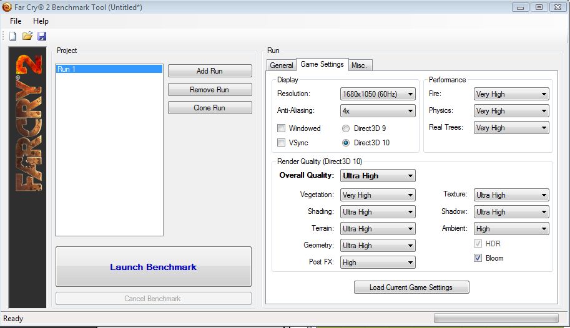Close the Benchmark Tool window

coord(558,7)
